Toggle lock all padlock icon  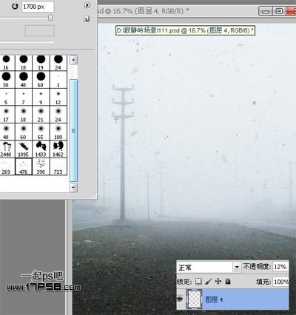click(228, 281)
